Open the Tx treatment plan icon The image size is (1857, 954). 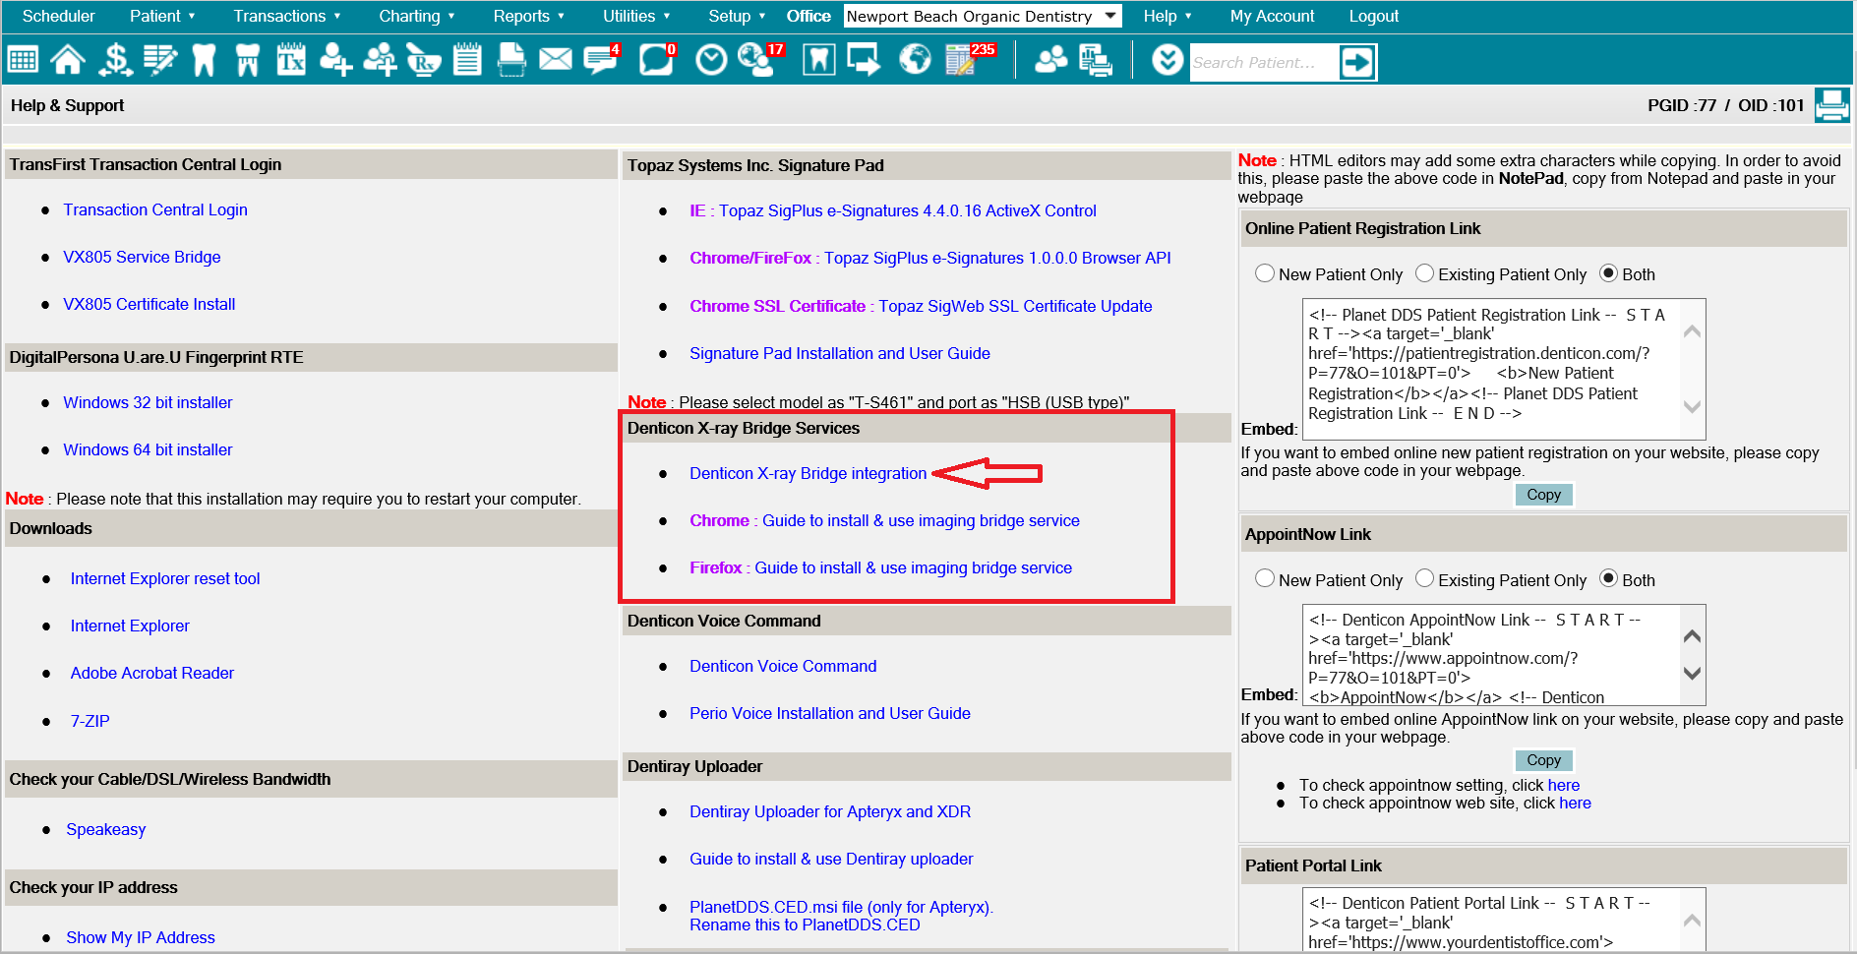coord(291,60)
